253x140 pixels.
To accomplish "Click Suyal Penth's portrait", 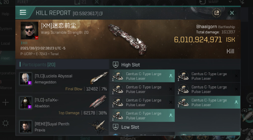I will pos(26,127).
